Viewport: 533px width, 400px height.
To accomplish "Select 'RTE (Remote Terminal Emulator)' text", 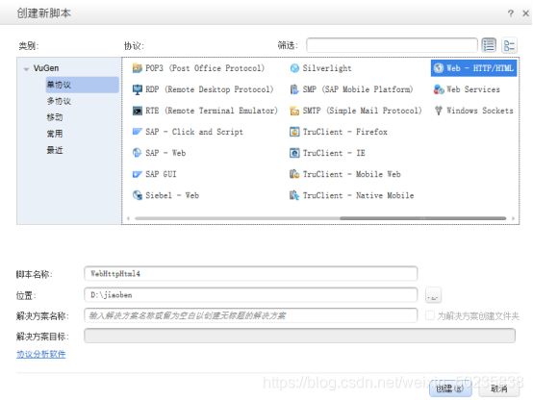I will [x=212, y=111].
